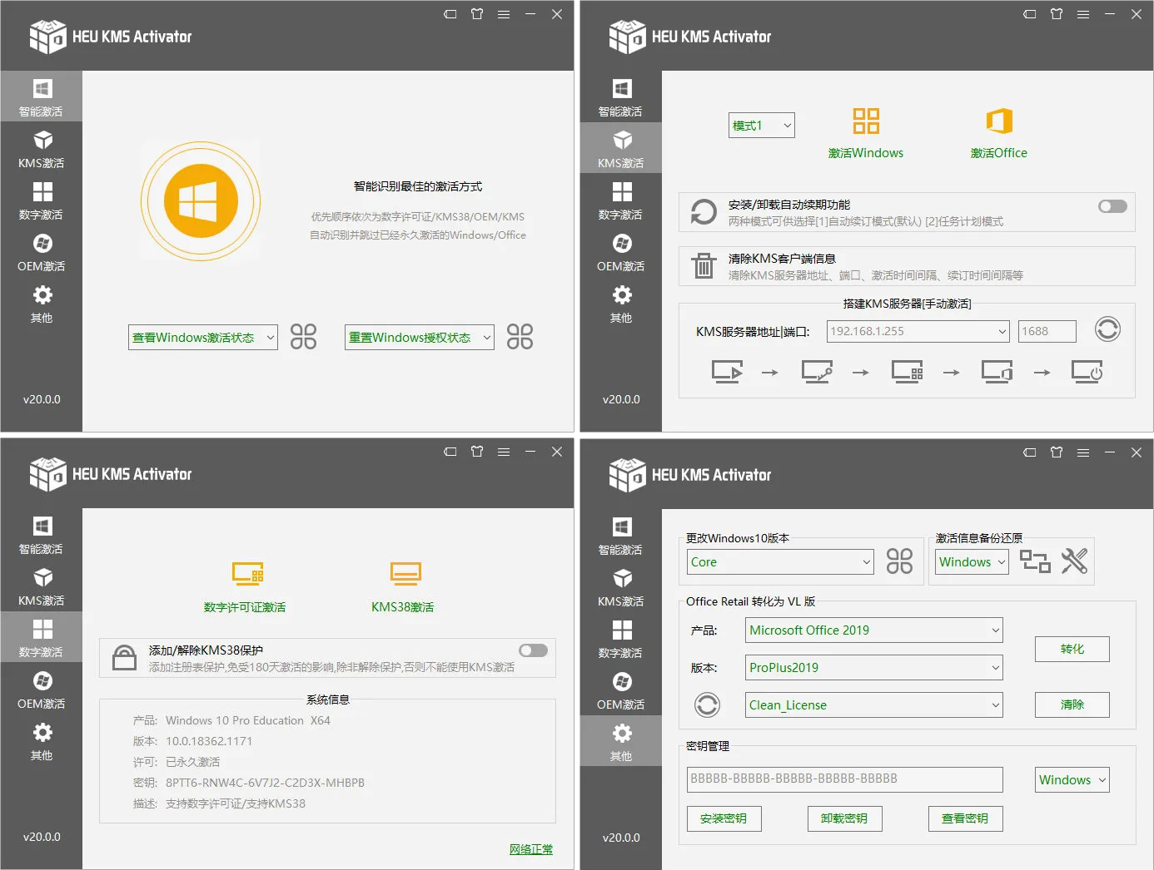Click the refresh circle next to port 1688
This screenshot has width=1154, height=870.
click(x=1107, y=329)
